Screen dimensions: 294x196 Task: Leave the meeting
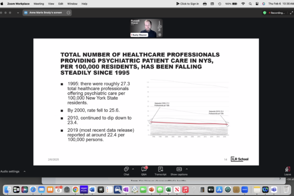click(287, 170)
